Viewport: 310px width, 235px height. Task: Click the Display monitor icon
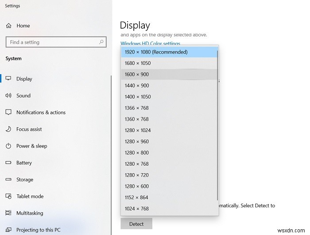pos(8,79)
